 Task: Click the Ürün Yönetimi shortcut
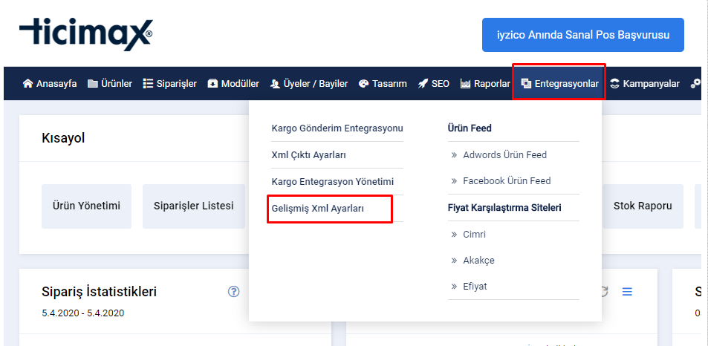[x=86, y=206]
